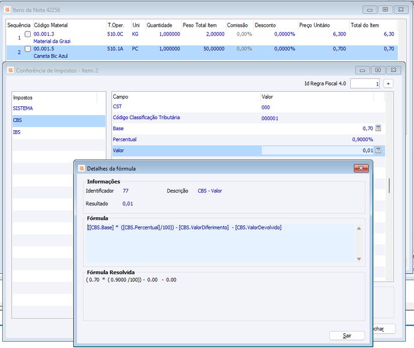This screenshot has width=414, height=348.
Task: Click peso total 50,00000
Action: [214, 49]
